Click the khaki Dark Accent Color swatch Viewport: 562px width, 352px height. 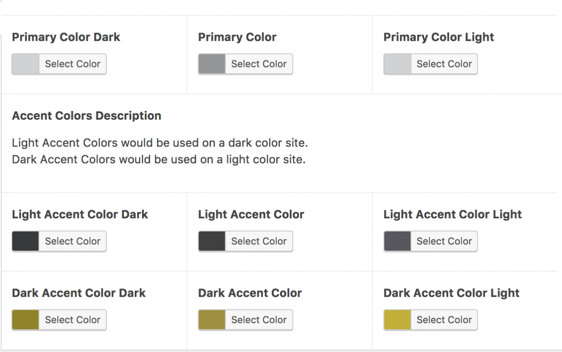212,320
